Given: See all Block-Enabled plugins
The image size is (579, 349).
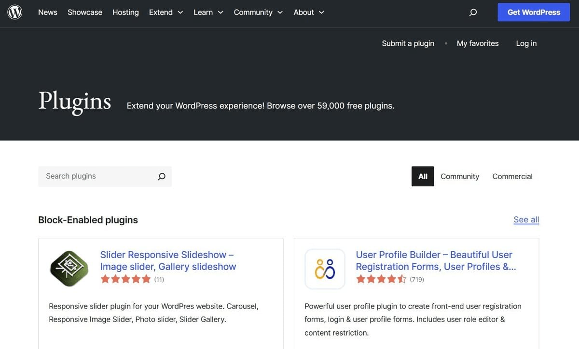Looking at the screenshot, I should pyautogui.click(x=526, y=220).
